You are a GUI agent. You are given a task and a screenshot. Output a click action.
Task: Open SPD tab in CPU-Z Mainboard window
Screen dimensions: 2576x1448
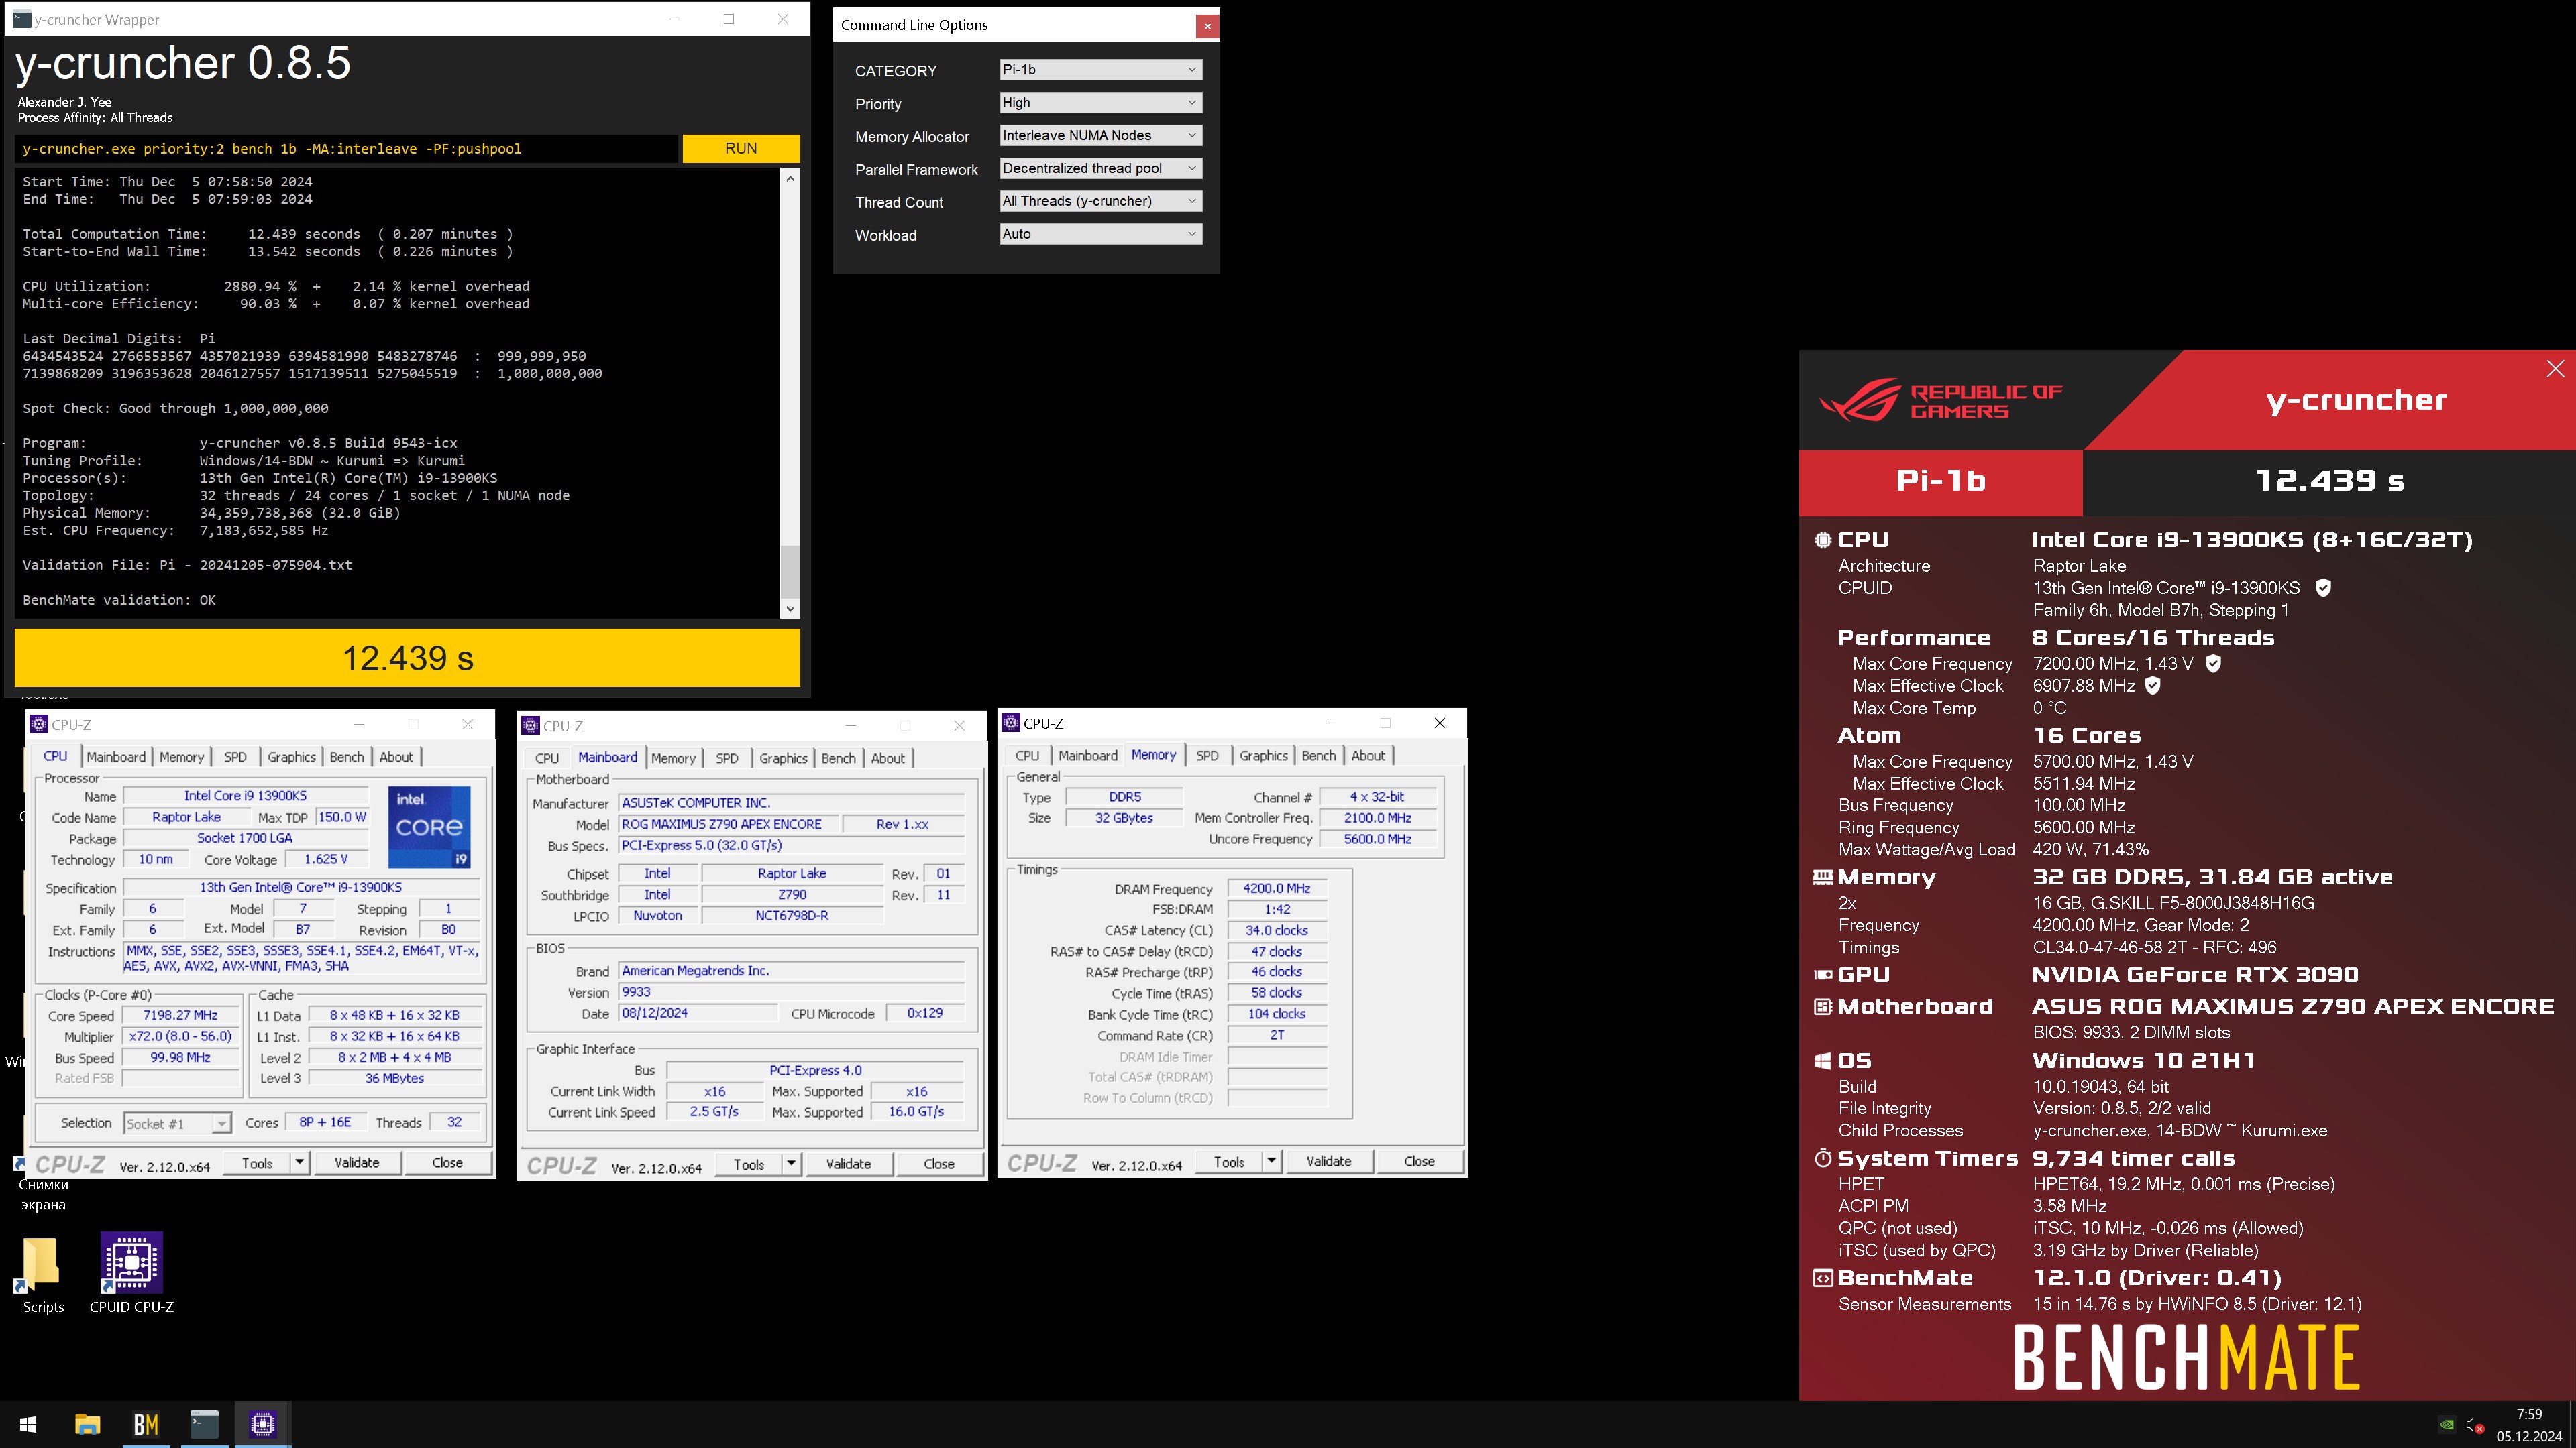point(727,758)
